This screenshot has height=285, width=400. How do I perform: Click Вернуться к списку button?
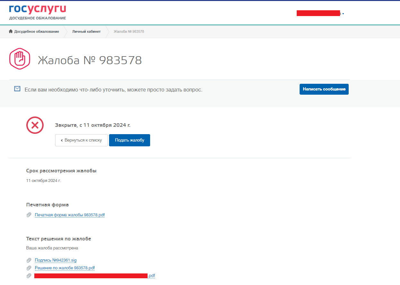[81, 140]
